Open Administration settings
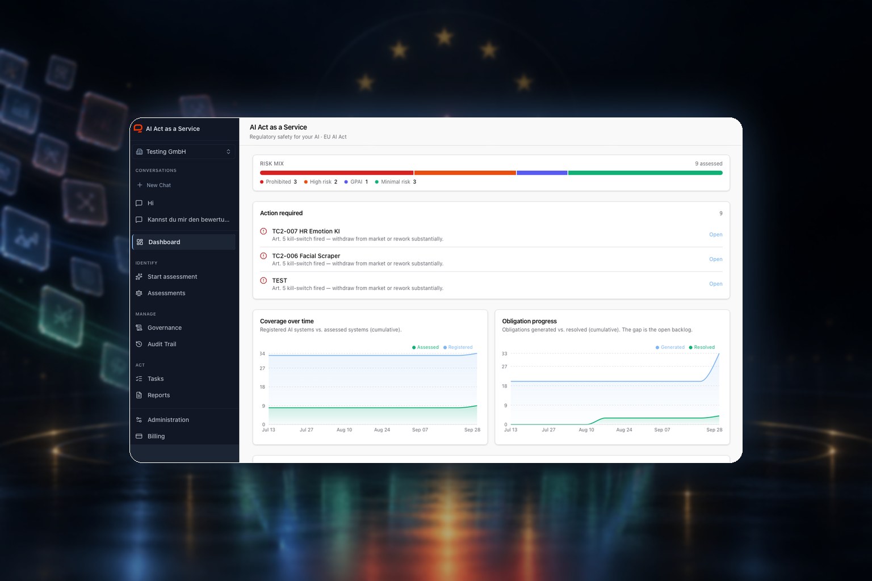This screenshot has height=581, width=872. click(x=184, y=420)
